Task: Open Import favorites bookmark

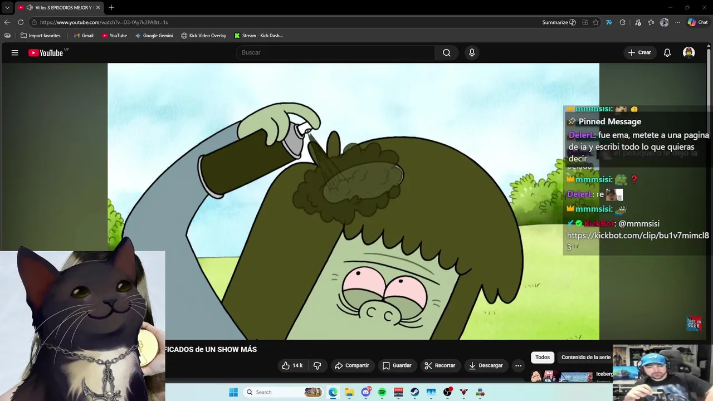Action: [40, 36]
